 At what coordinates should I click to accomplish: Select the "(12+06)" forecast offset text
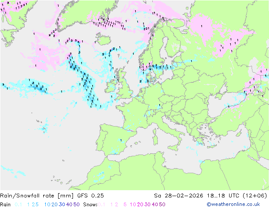click(255, 196)
